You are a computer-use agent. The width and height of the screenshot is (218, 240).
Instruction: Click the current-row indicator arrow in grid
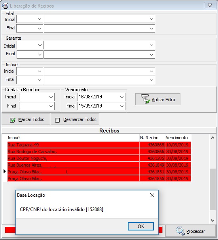[5, 171]
